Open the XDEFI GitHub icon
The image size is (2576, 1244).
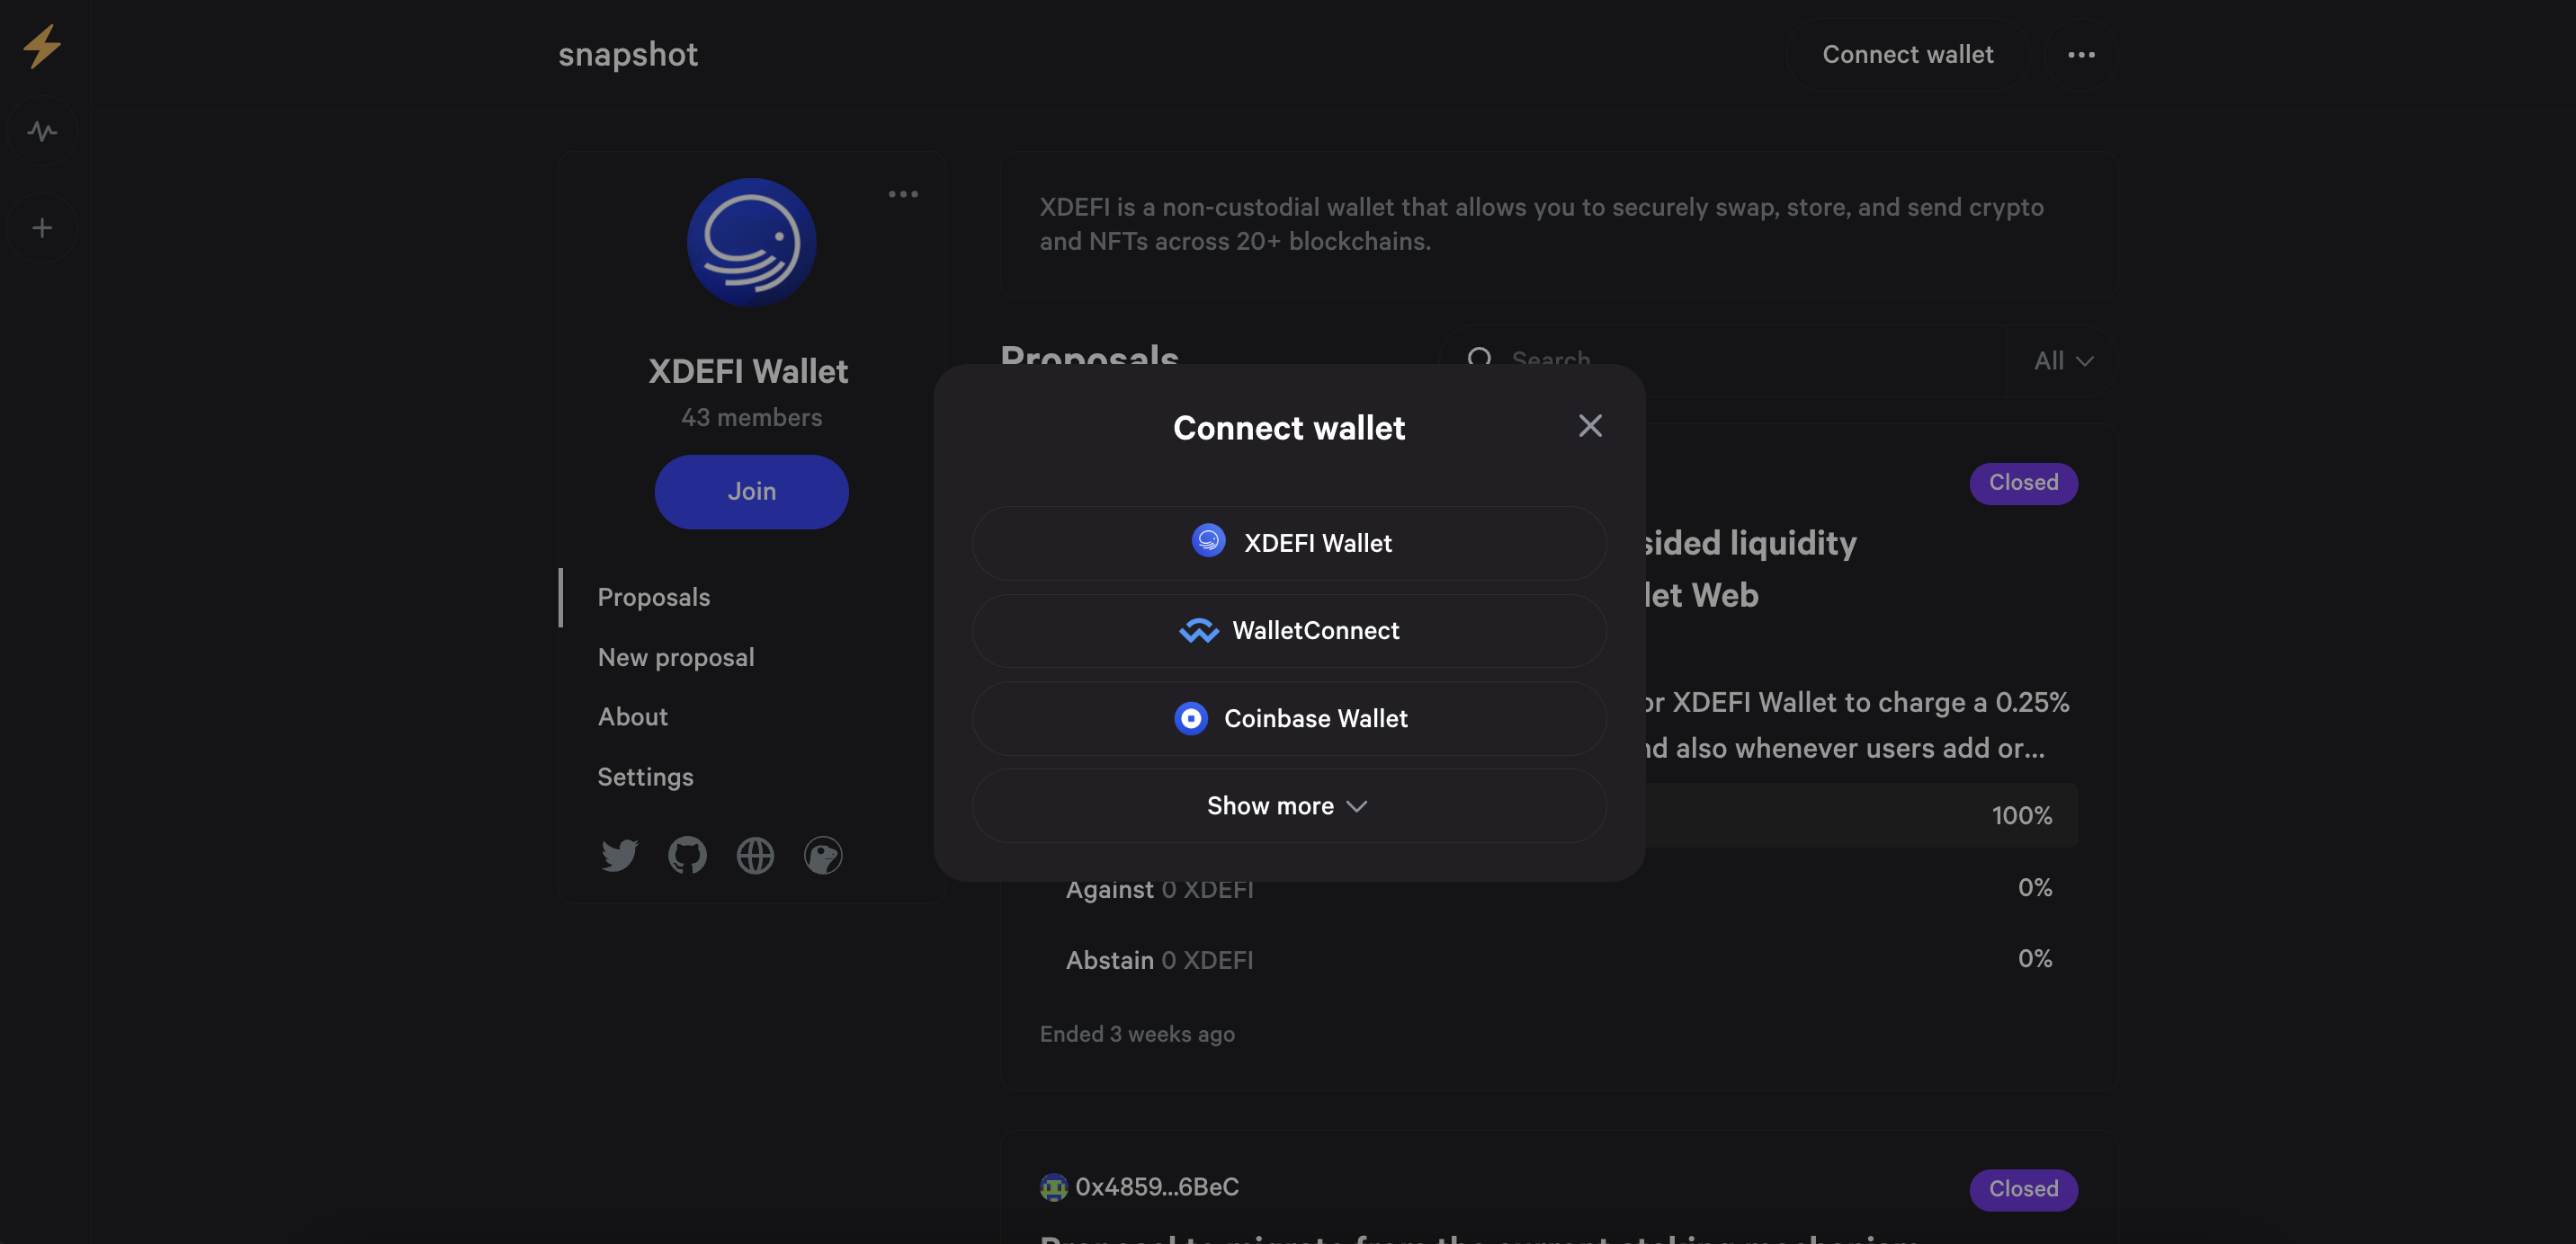tap(687, 856)
